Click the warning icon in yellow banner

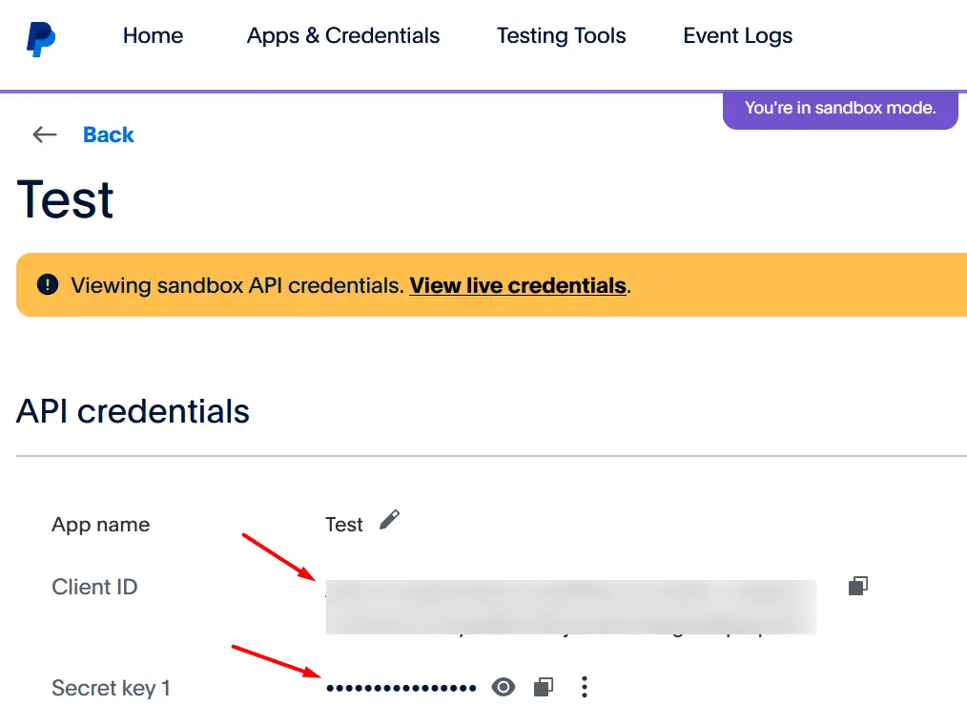tap(48, 284)
